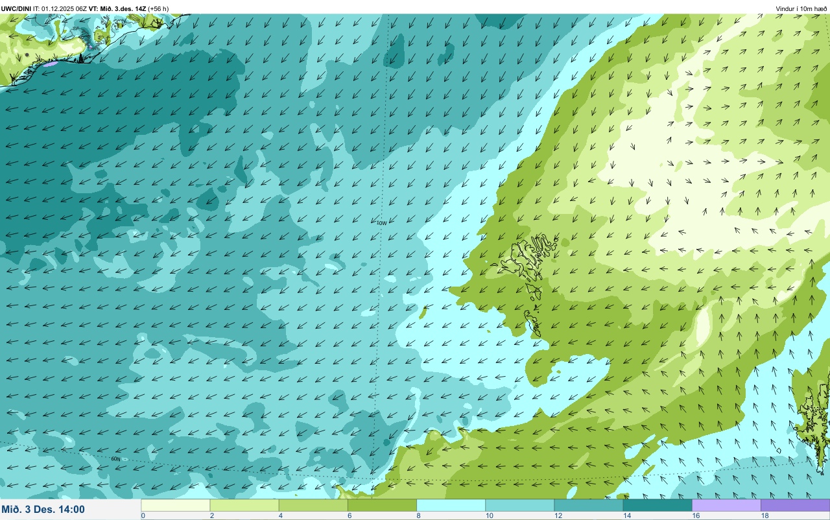Click the light green 2–4 legend swatch
Screen dimensions: 830x520
tap(244, 505)
